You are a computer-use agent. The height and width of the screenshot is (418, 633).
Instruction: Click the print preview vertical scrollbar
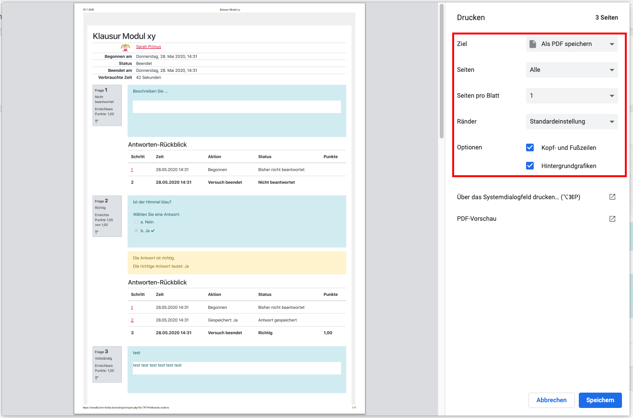(x=441, y=72)
